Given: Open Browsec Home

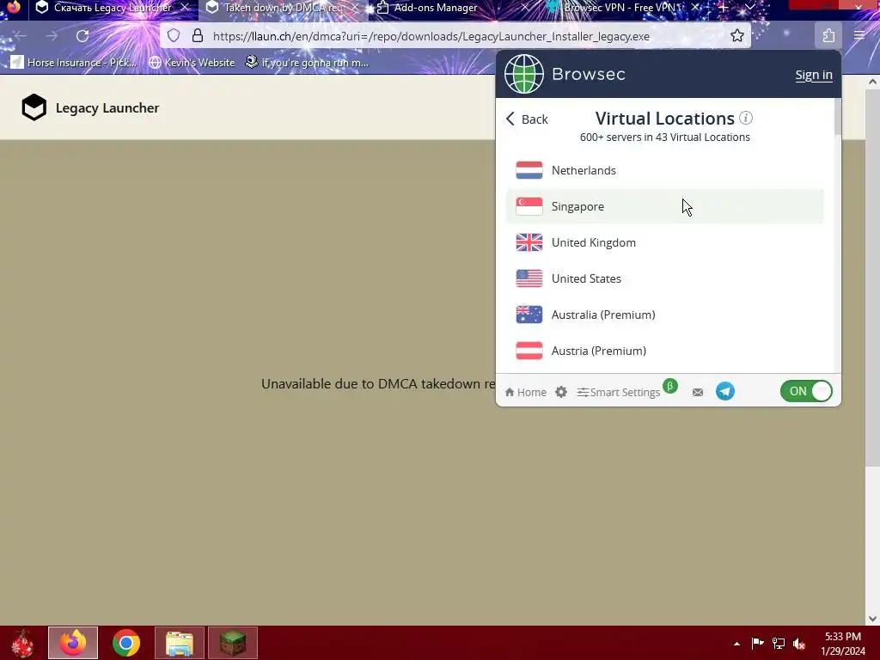Looking at the screenshot, I should click(526, 392).
